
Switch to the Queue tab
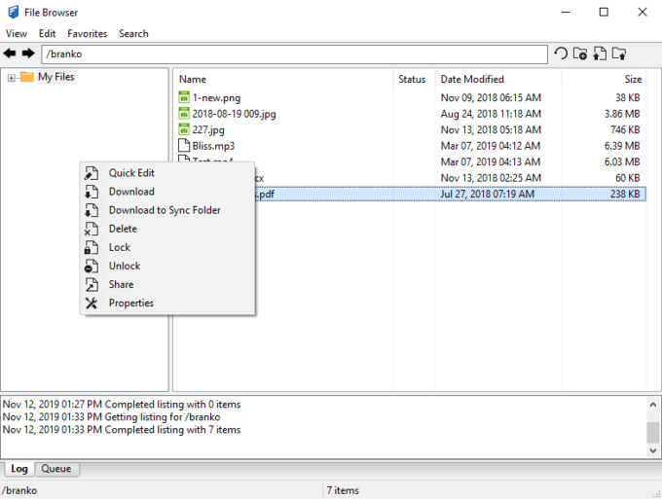pos(55,469)
